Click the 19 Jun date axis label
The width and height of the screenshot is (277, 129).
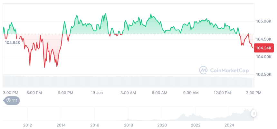(x=97, y=93)
